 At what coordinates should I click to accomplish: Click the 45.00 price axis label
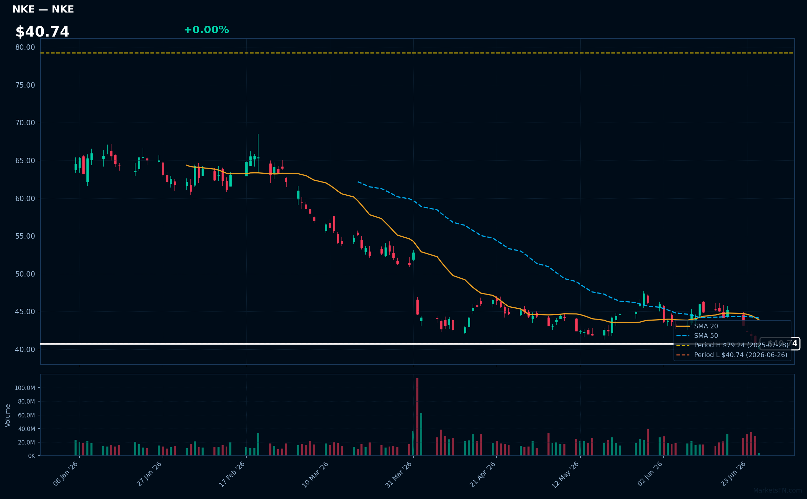point(25,311)
